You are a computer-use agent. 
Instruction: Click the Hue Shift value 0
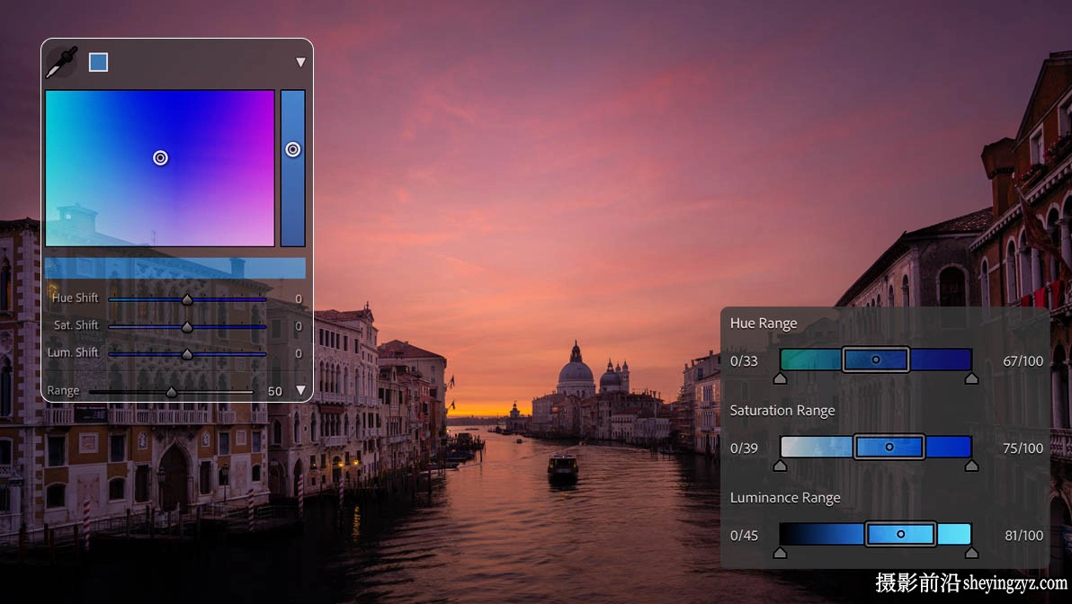coord(299,298)
